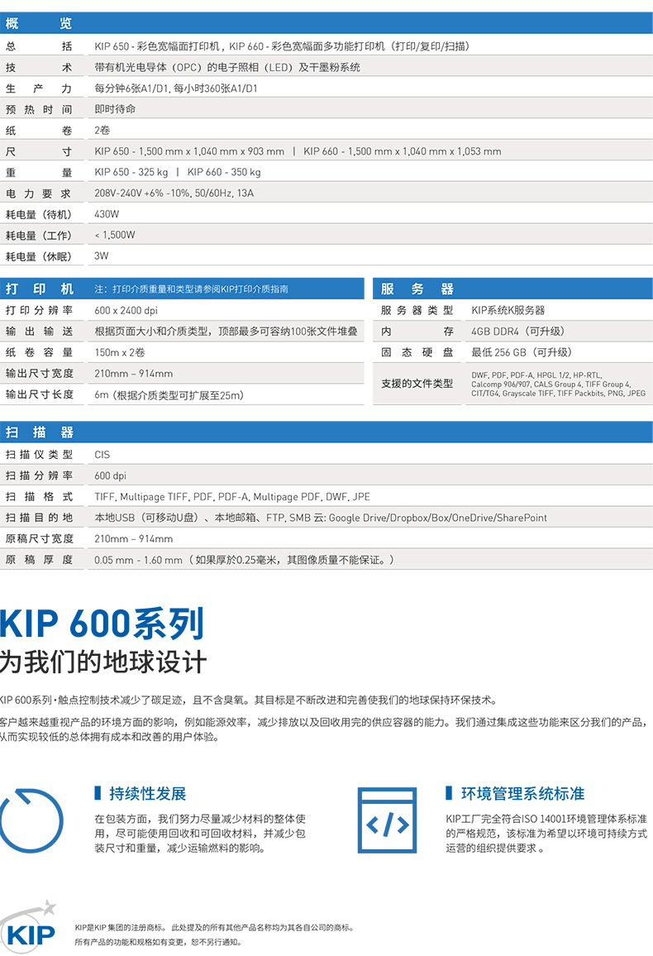Click the value 208V-240V +6% -10%, 50/60Hz, 13A

click(174, 194)
